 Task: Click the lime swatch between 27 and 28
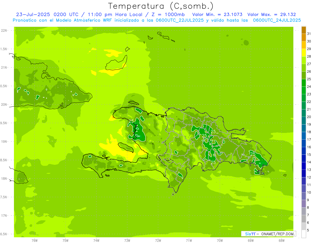[304, 60]
